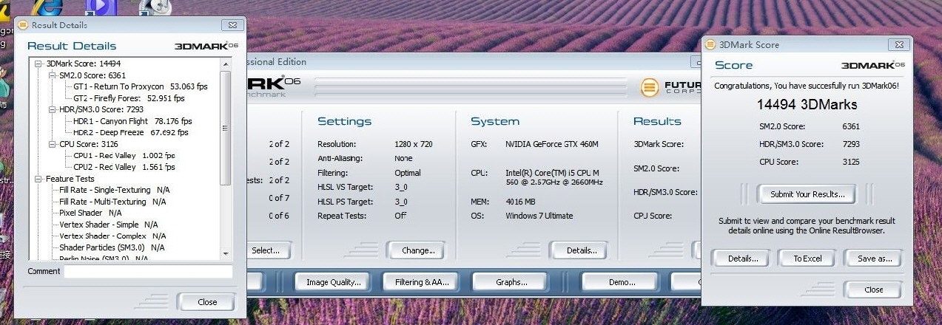Screen dimensions: 942x325
Task: Click the OS value Windows 7 Ultimate
Action: coord(539,216)
